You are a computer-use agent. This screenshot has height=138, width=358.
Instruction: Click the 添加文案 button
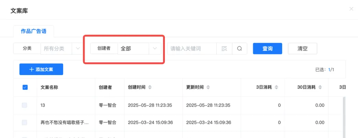[x=41, y=69]
